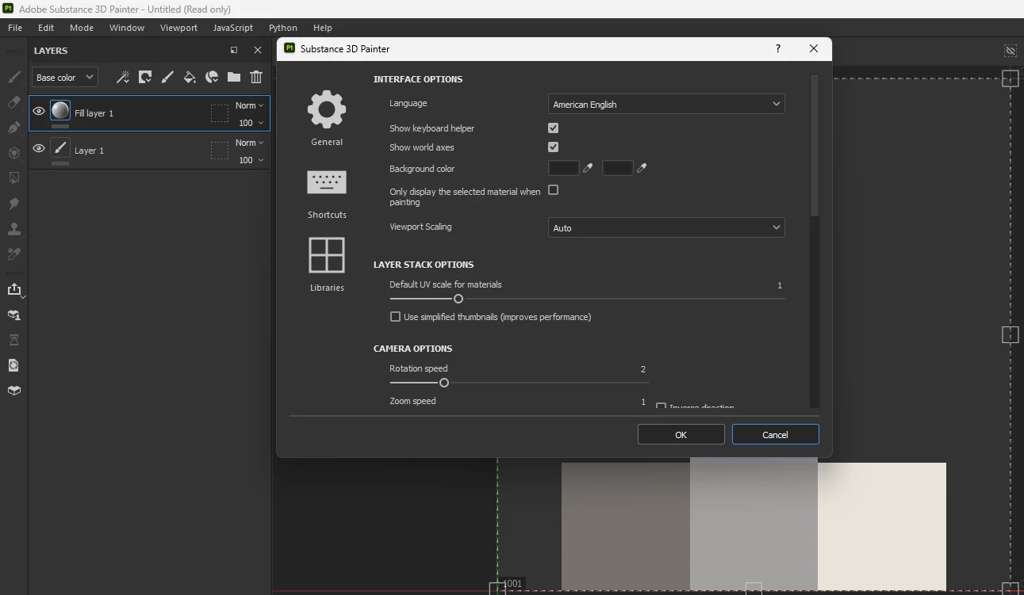This screenshot has width=1024, height=595.
Task: Close the Layers panel
Action: point(258,50)
